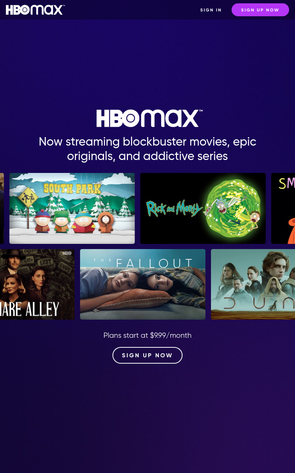The width and height of the screenshot is (295, 473).
Task: Click the FALLOUT title text on thumbnail
Action: point(155,263)
